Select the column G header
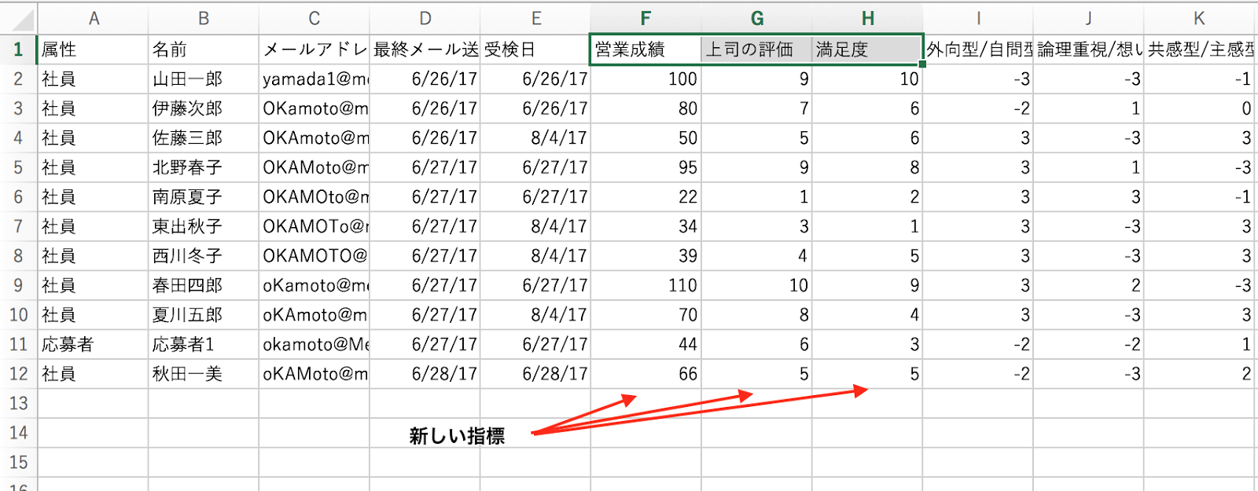 [x=756, y=19]
